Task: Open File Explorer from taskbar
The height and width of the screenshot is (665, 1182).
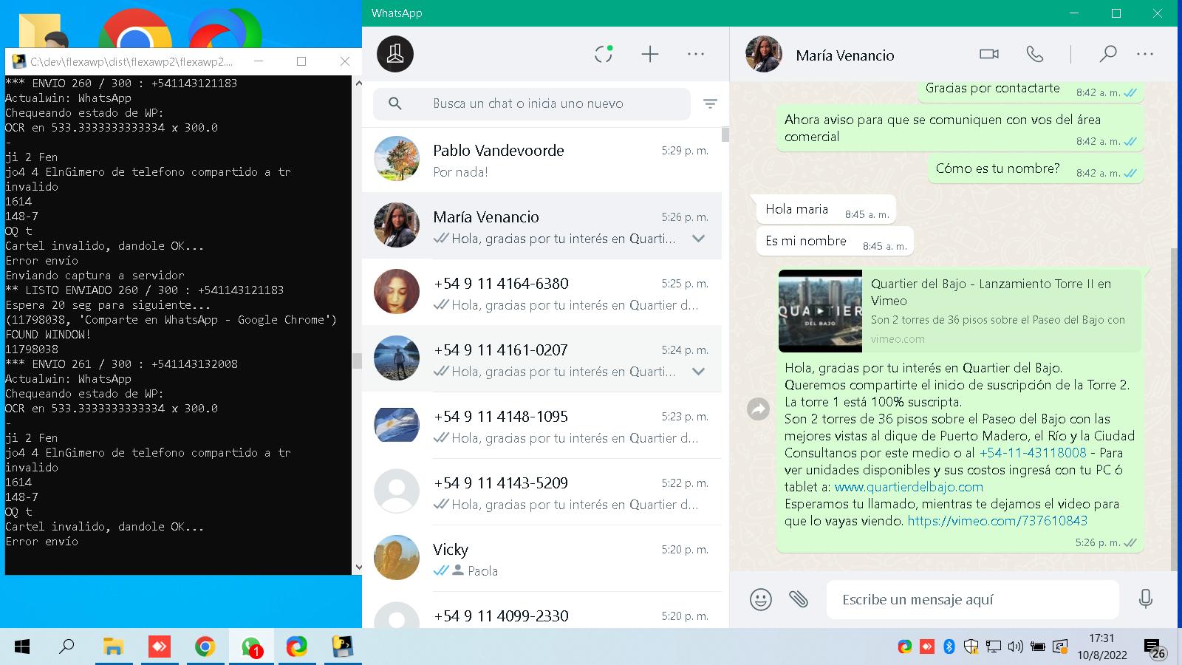Action: coord(113,647)
